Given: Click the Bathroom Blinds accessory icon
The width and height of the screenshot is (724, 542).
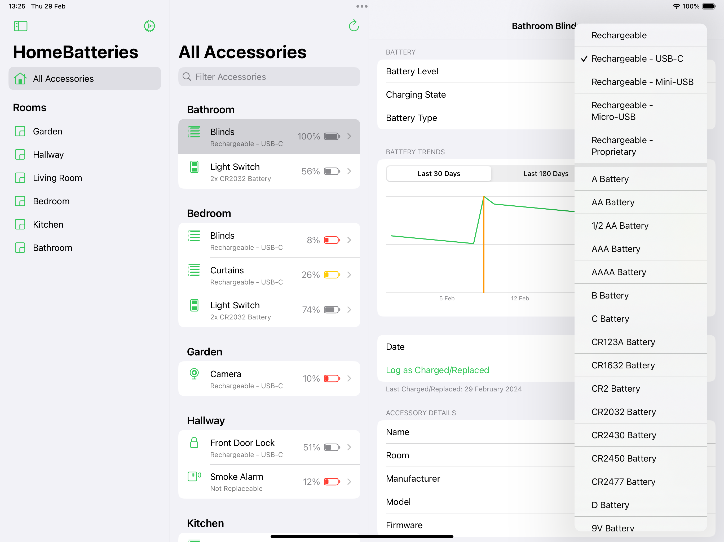Looking at the screenshot, I should click(x=194, y=132).
